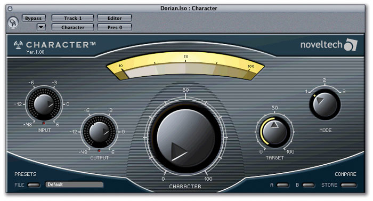Screen dimensions: 373x201
Task: Click the link icon beside Bypass
Action: pyautogui.click(x=13, y=22)
